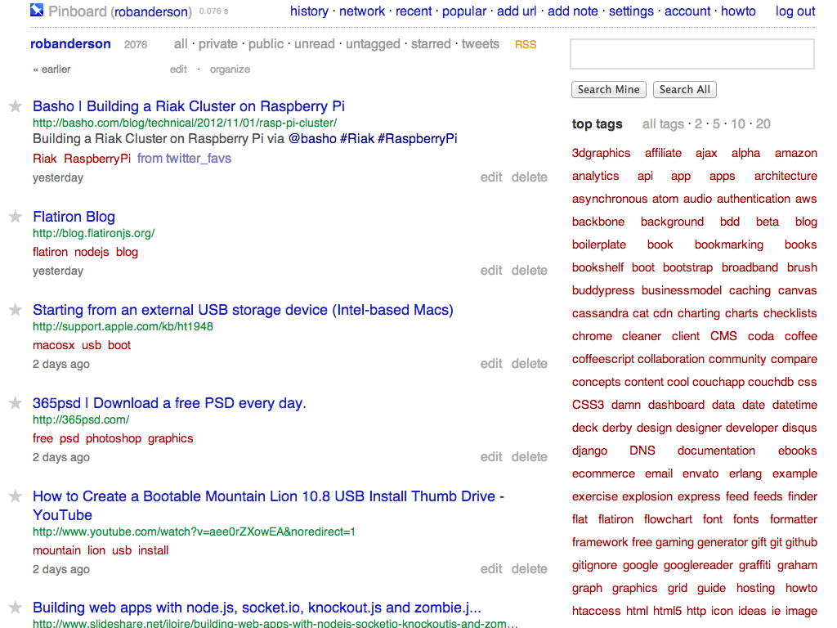Log out of Pinboard
Viewport: 837px width, 628px height.
795,11
